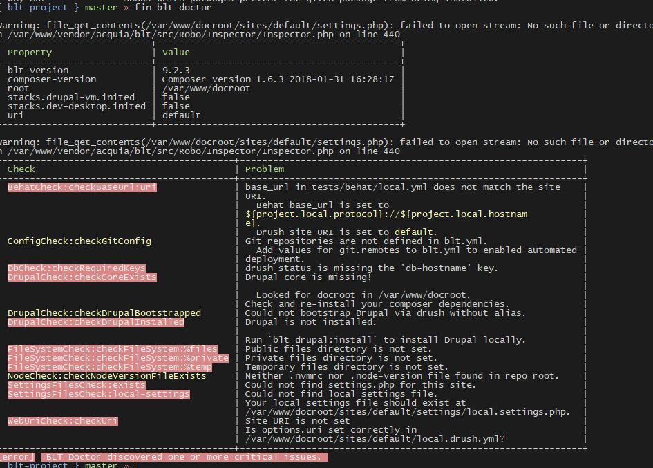Select the 'Value' table header
Image resolution: width=653 pixels, height=468 pixels.
click(176, 52)
